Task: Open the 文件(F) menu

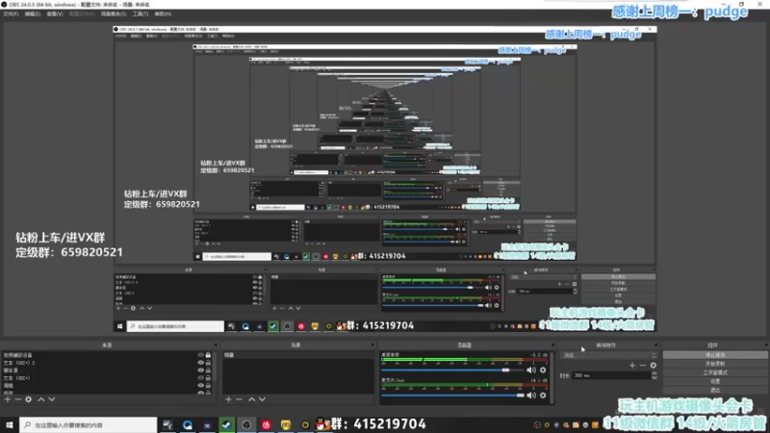Action: [x=11, y=14]
